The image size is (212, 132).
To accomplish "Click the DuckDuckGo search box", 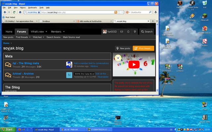I will click(x=139, y=12).
